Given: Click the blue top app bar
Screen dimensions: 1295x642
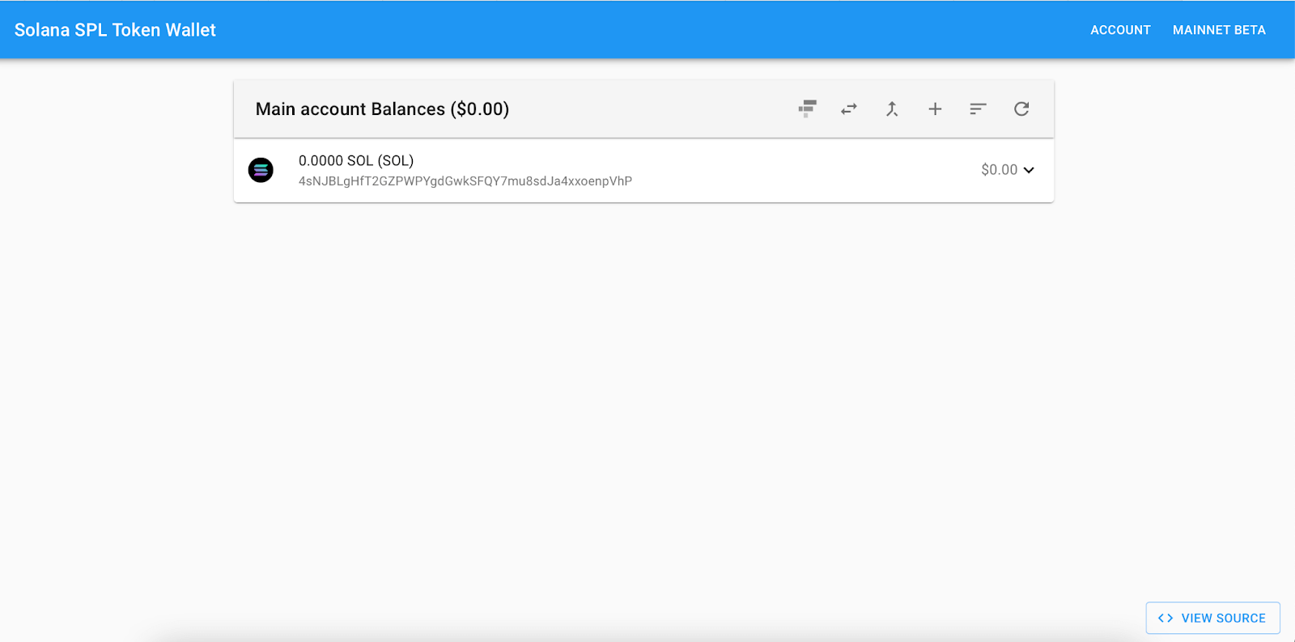Looking at the screenshot, I should point(647,30).
